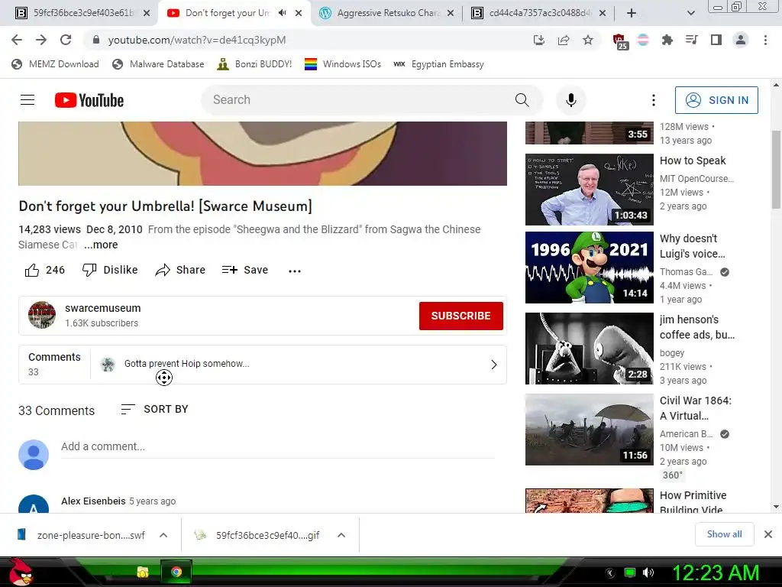Image resolution: width=782 pixels, height=587 pixels.
Task: Go forward with the browser forward arrow
Action: (x=41, y=40)
